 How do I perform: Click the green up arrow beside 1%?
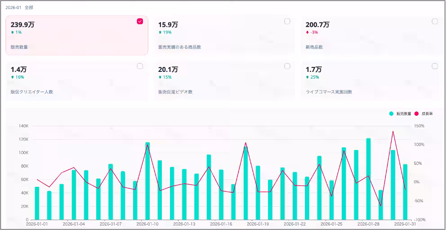[x=13, y=32]
